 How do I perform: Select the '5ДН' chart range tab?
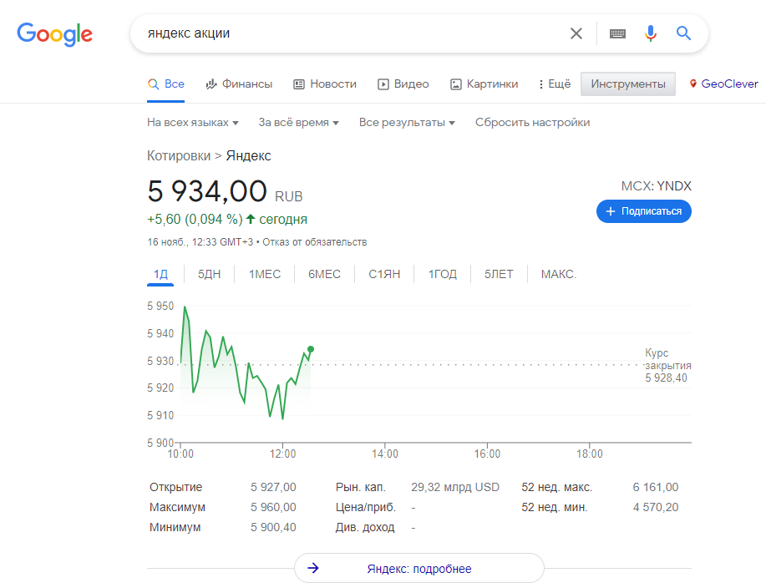[209, 275]
